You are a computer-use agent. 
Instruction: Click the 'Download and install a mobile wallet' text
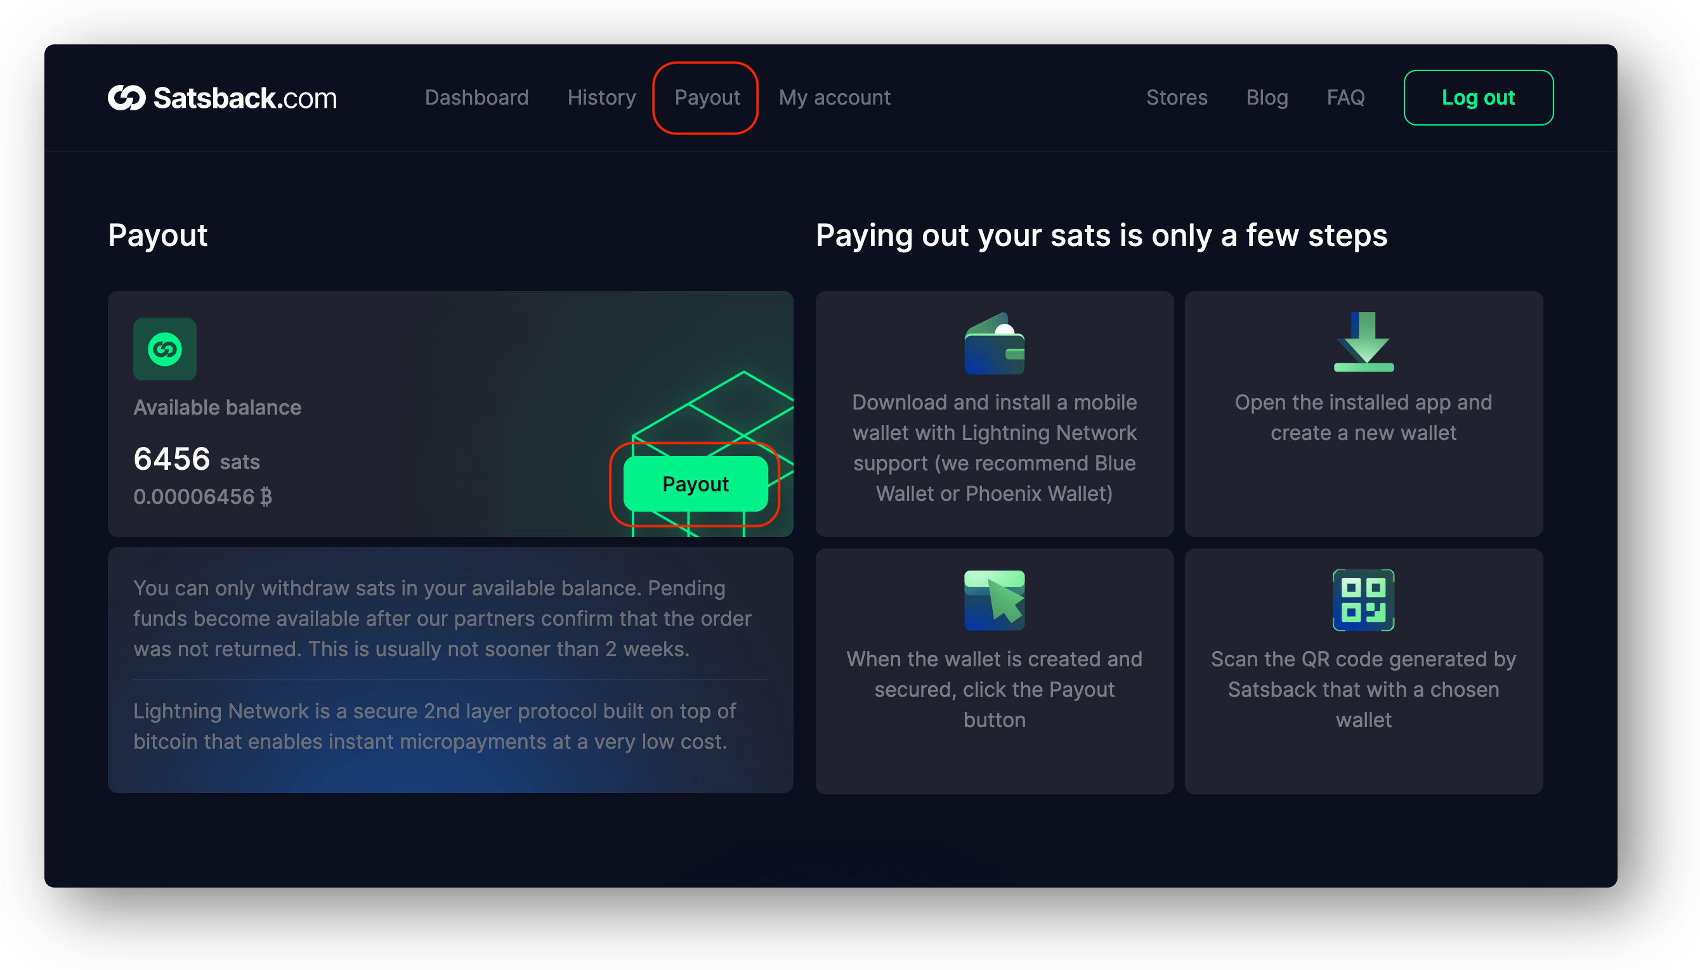(x=994, y=448)
